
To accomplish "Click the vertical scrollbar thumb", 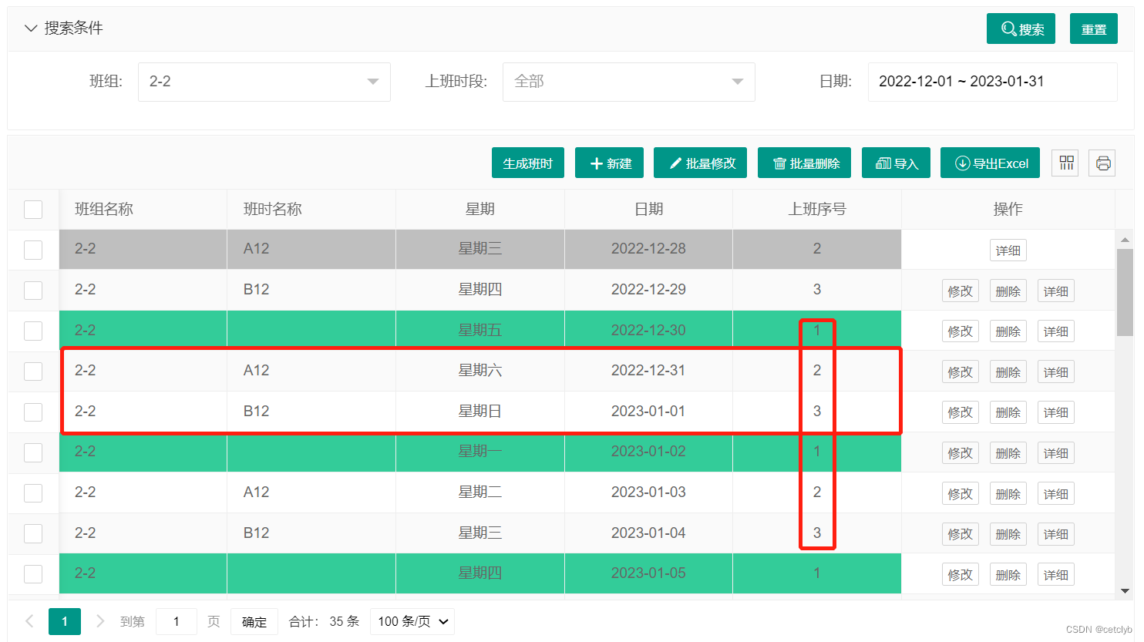I will click(1125, 292).
